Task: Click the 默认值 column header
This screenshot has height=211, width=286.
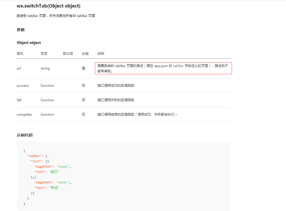Action: click(68, 53)
